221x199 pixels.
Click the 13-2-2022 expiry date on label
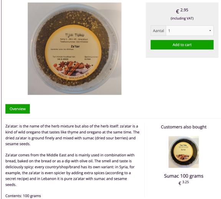[63, 59]
